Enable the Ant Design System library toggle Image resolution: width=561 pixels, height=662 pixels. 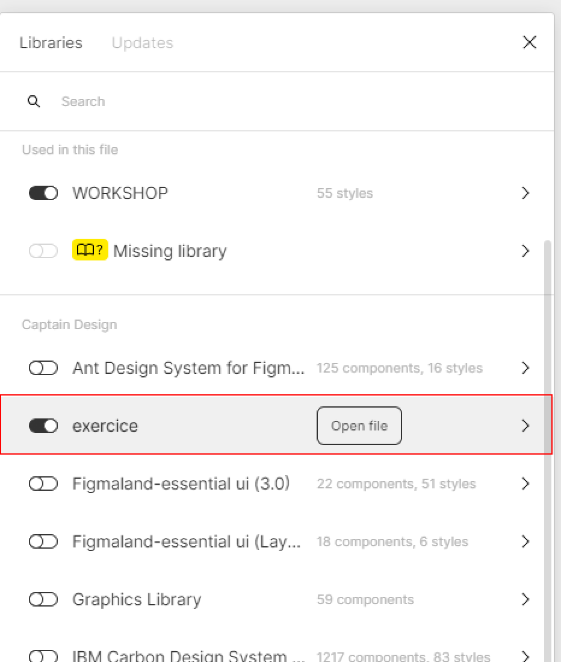43,368
